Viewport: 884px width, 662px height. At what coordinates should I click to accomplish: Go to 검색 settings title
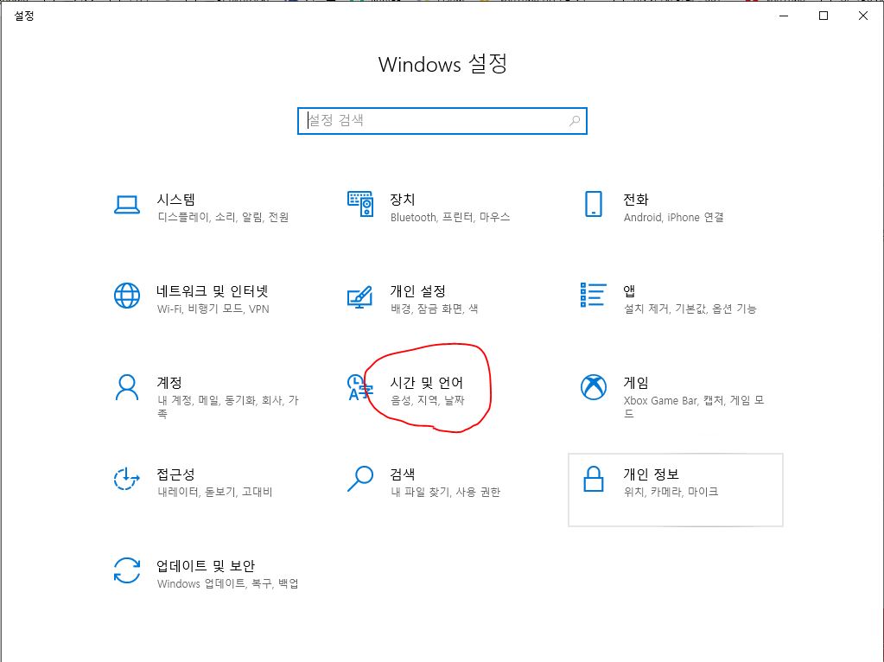pyautogui.click(x=403, y=474)
